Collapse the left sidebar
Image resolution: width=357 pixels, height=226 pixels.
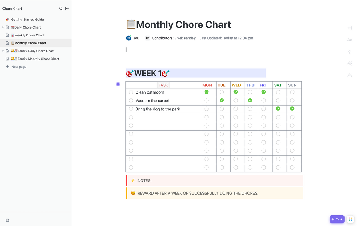click(66, 8)
